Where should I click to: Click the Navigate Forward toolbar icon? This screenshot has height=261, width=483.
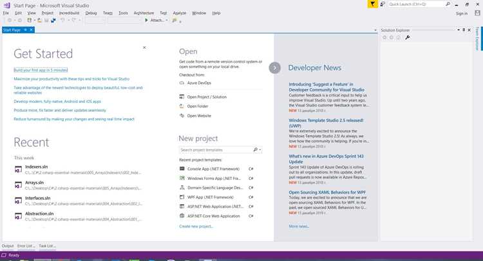click(20, 21)
